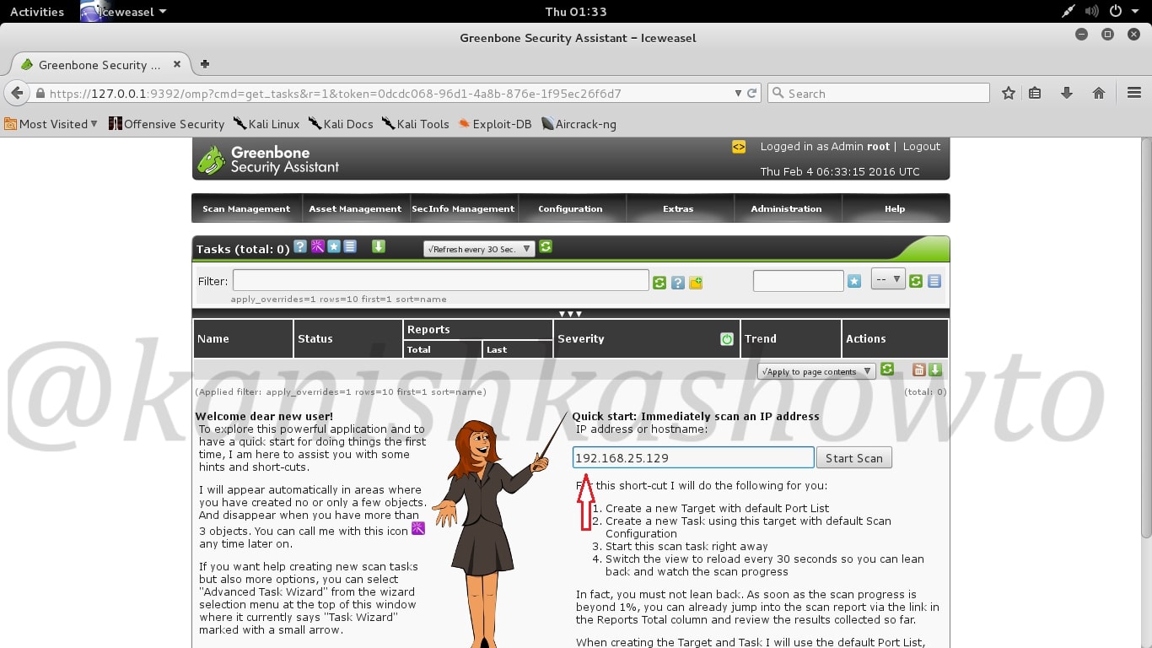Click the Logout link
Screen dimensions: 1152x648
coord(921,146)
